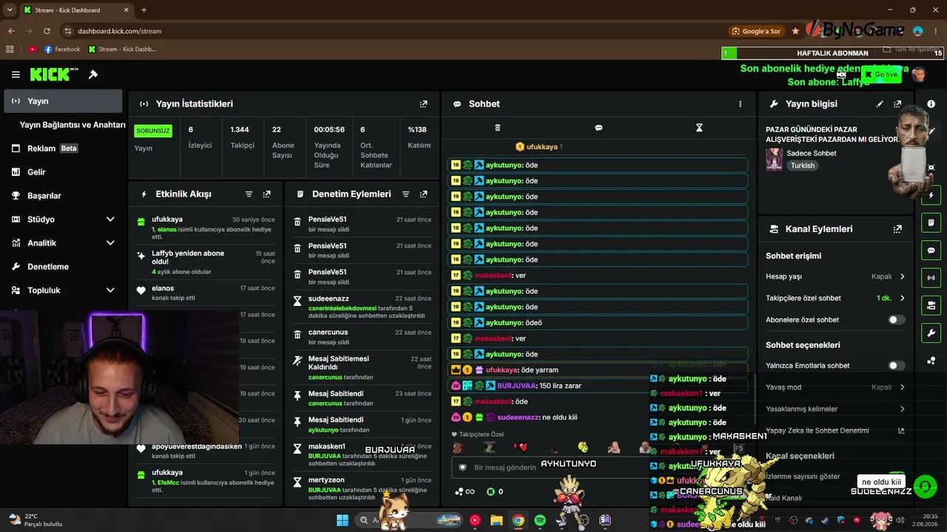Filter the Denetim Eylemleri list
This screenshot has height=532, width=947.
click(x=406, y=194)
